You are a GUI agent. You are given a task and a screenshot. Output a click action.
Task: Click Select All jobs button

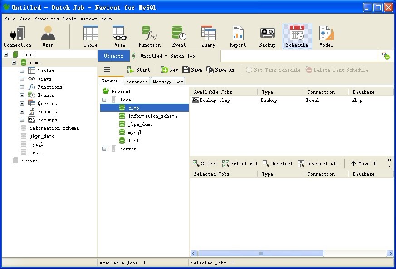(240, 163)
